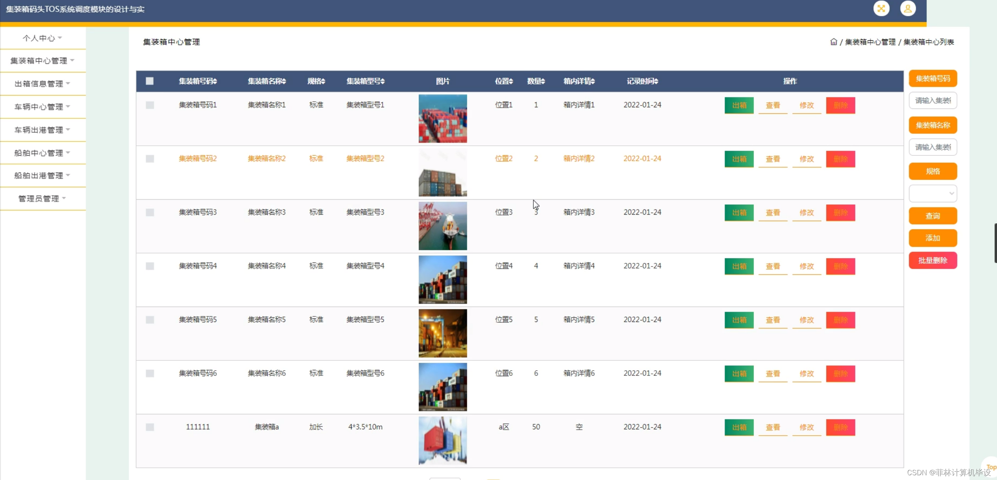The height and width of the screenshot is (480, 997).
Task: Expand the 集装箱中心管理 sidebar section
Action: pos(42,61)
